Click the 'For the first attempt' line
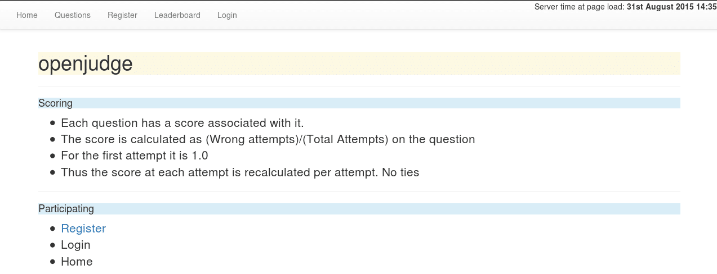The height and width of the screenshot is (274, 717). pos(135,156)
